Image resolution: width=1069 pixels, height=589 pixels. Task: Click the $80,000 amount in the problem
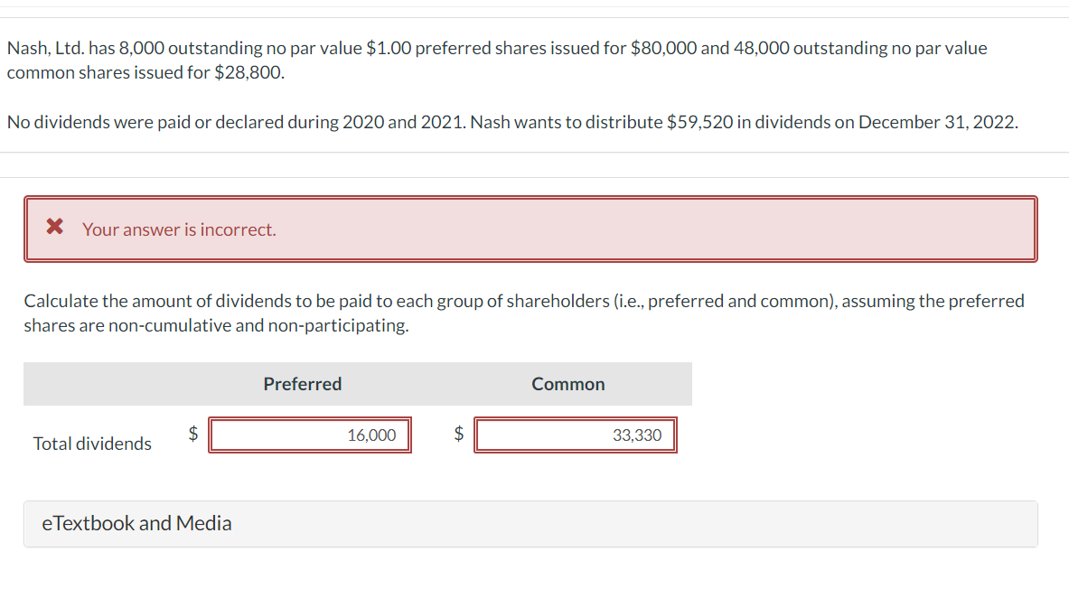tap(662, 48)
